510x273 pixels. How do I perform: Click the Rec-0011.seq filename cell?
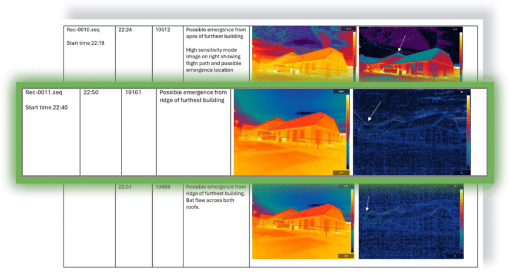point(51,132)
